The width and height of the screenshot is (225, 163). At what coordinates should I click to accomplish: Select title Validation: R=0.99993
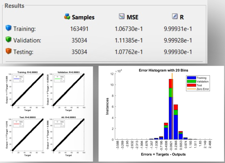pyautogui.click(x=68, y=72)
